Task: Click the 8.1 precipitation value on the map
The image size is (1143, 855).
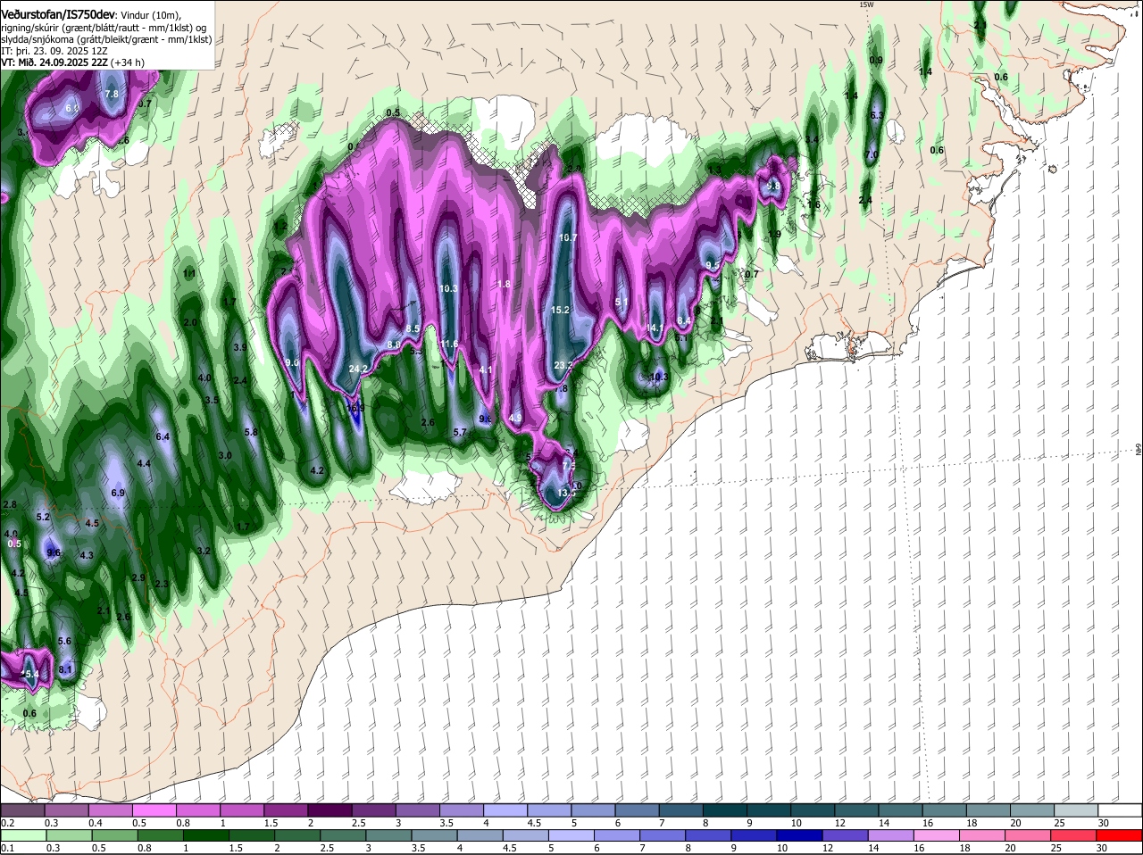Action: (65, 669)
